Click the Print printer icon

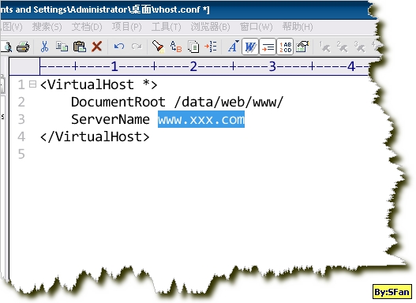point(23,47)
